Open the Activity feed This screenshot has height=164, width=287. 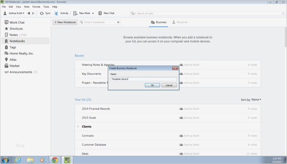tap(61, 13)
